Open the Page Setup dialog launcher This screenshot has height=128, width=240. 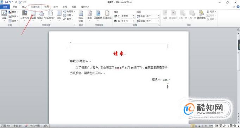click(75, 25)
